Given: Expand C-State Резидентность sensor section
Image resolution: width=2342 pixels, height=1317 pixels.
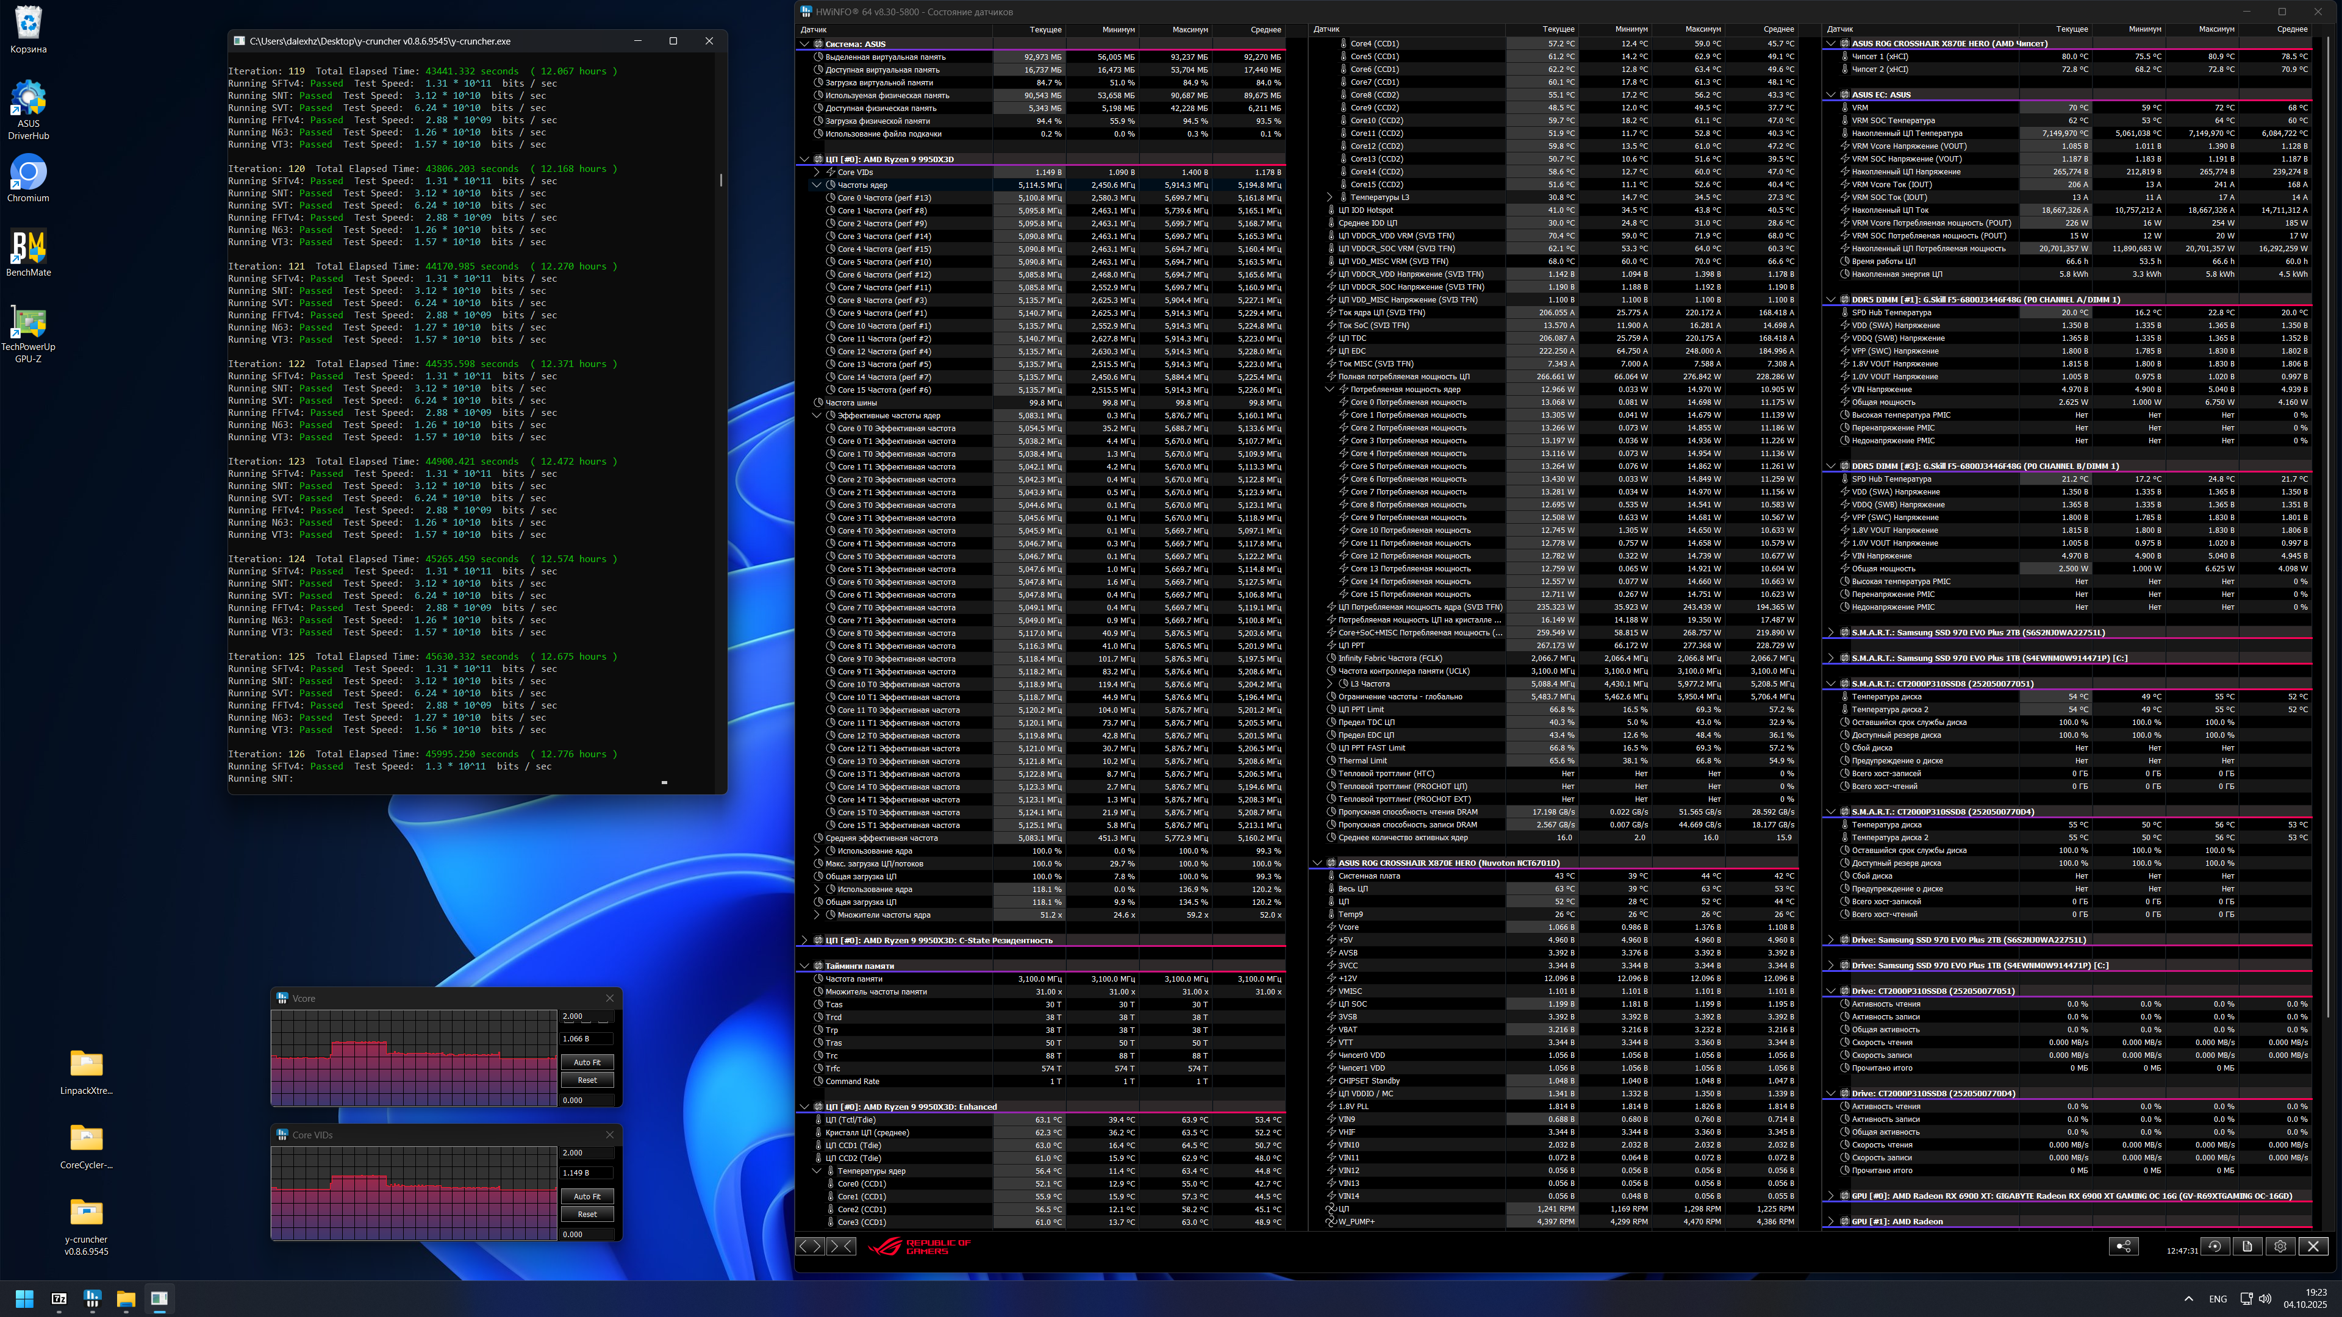Looking at the screenshot, I should (804, 941).
